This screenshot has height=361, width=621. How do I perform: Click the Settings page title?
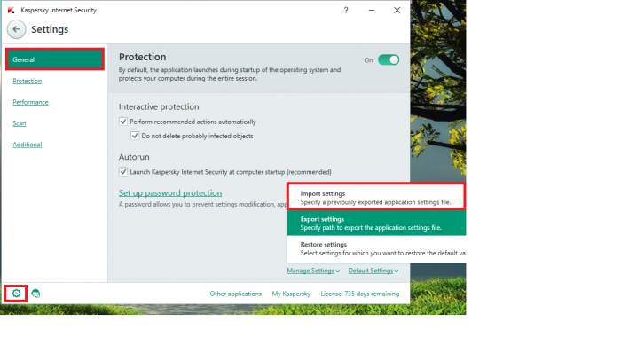50,29
